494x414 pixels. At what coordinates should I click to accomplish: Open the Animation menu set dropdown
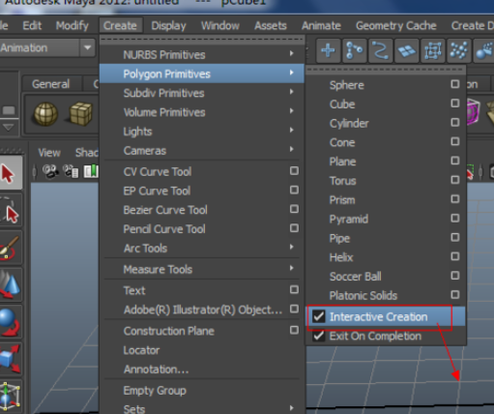pyautogui.click(x=87, y=47)
